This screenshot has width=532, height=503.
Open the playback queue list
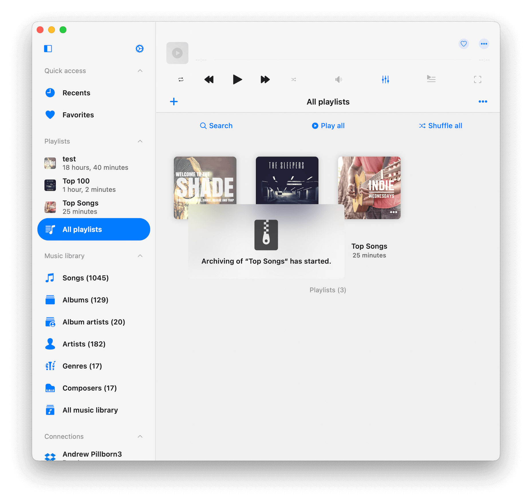tap(431, 79)
